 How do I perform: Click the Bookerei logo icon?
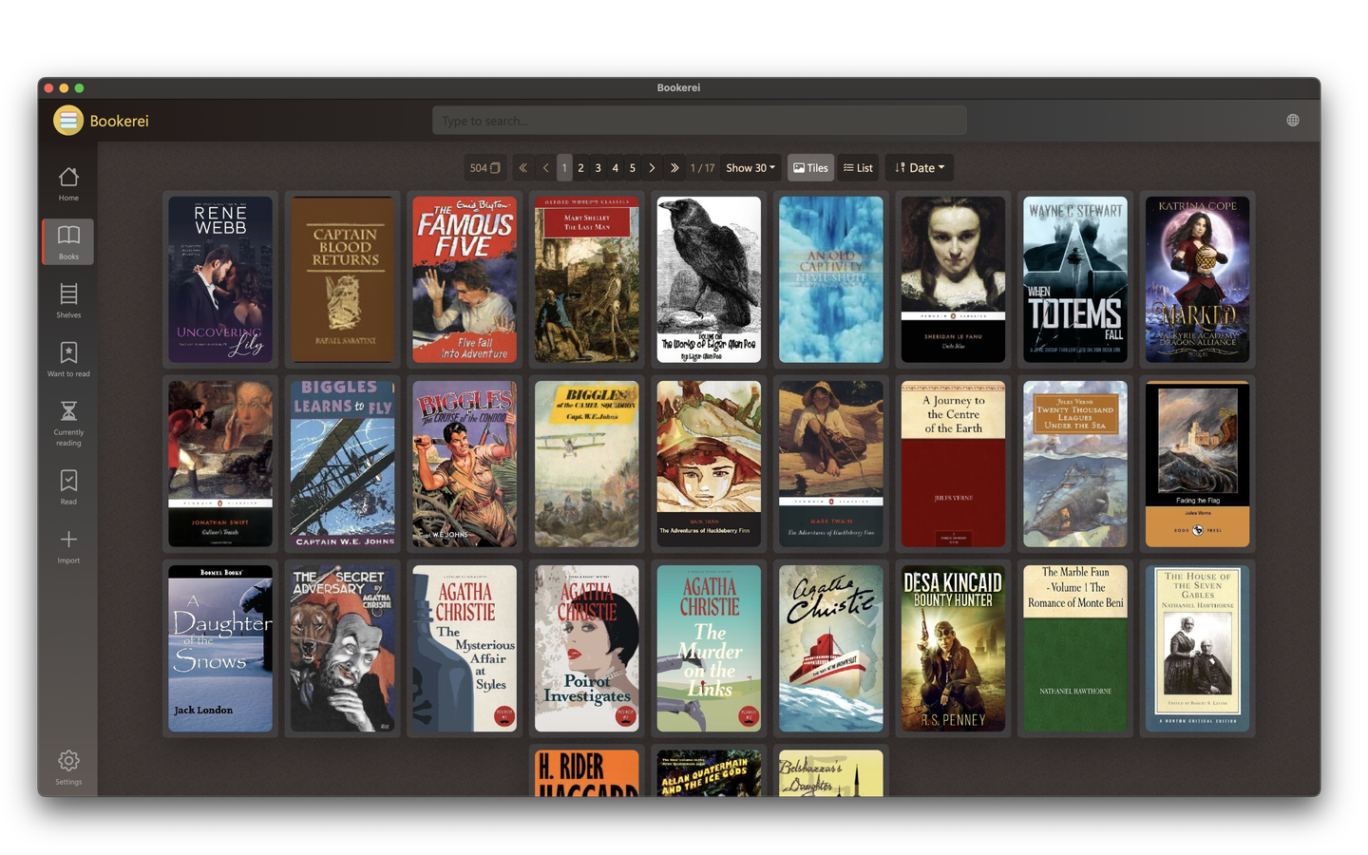point(68,121)
